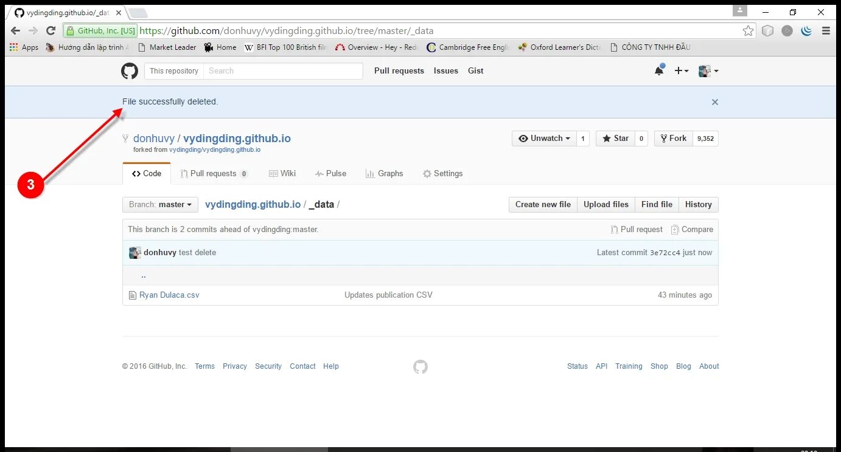Click Find file button
This screenshot has width=841, height=452.
point(657,205)
